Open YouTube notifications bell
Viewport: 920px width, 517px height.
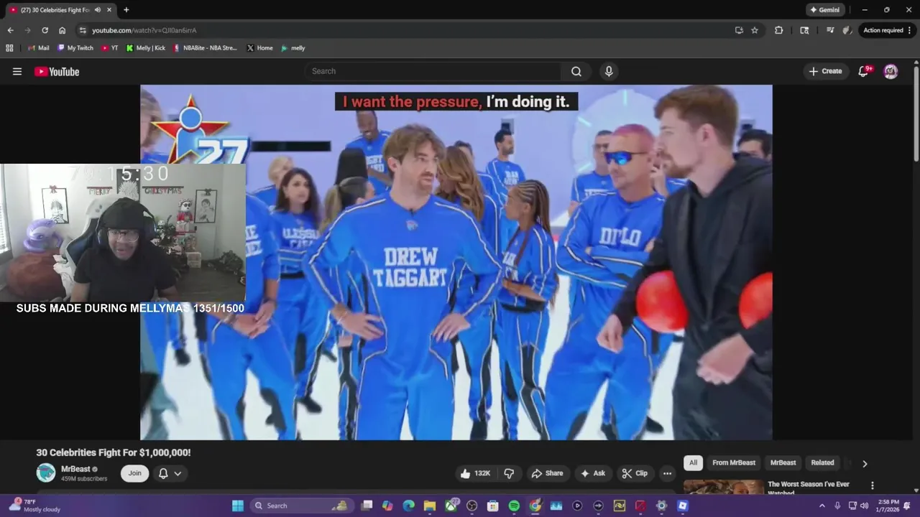[864, 71]
